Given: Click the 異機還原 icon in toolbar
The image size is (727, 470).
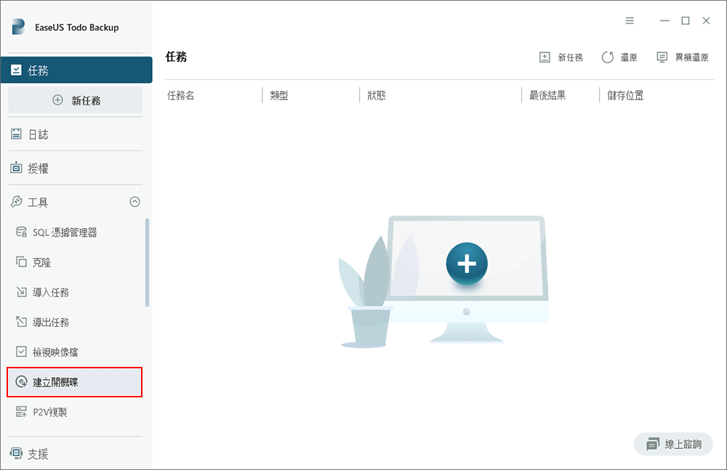Looking at the screenshot, I should (x=662, y=57).
